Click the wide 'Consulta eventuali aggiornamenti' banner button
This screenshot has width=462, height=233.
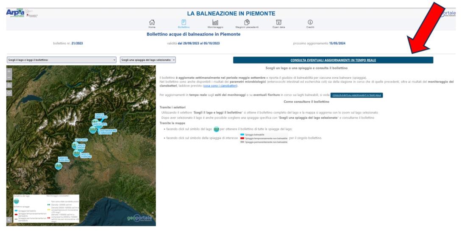pyautogui.click(x=333, y=60)
